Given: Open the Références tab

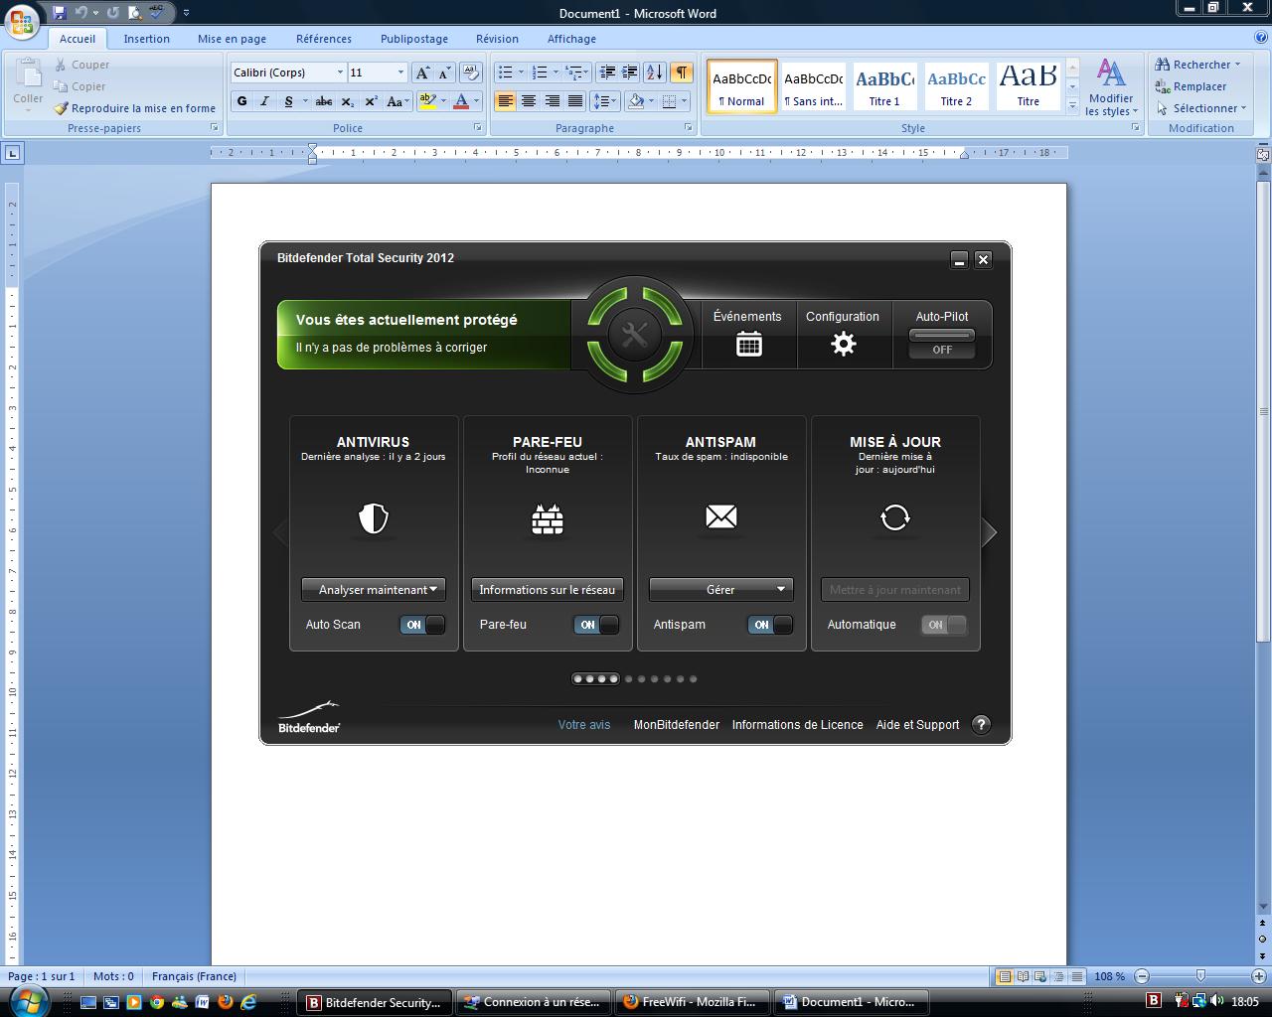Looking at the screenshot, I should [x=324, y=39].
